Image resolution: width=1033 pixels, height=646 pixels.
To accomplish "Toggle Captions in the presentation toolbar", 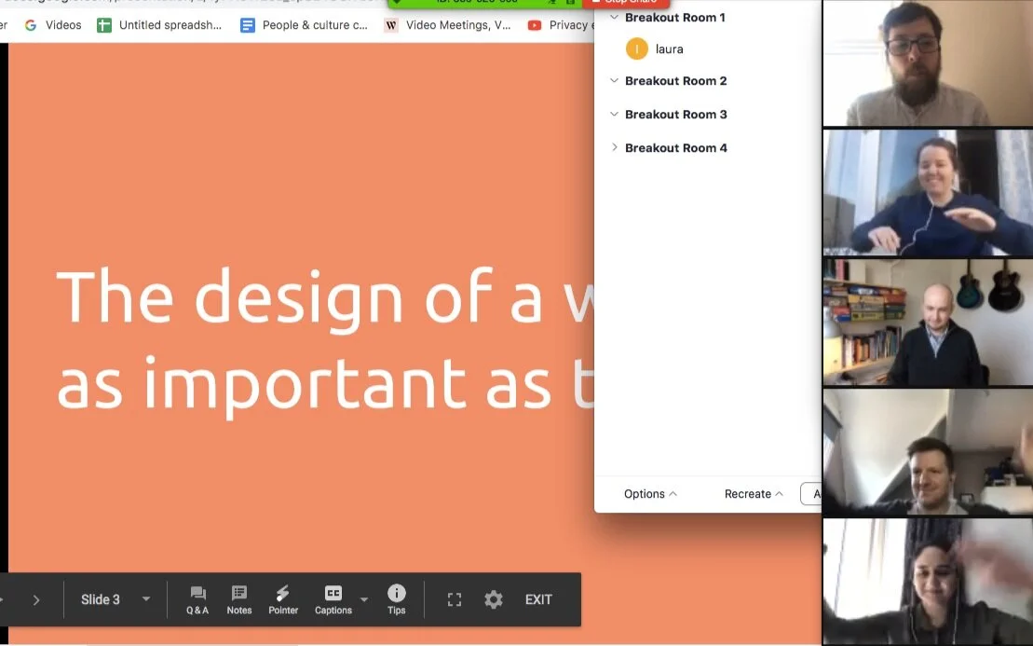I will pos(333,600).
